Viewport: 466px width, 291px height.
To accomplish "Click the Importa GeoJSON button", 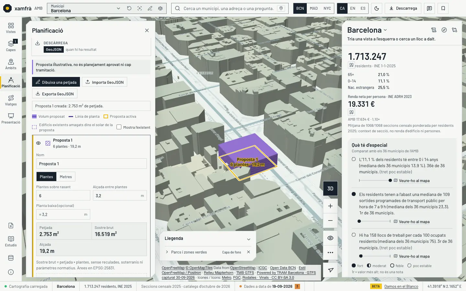I will (105, 82).
